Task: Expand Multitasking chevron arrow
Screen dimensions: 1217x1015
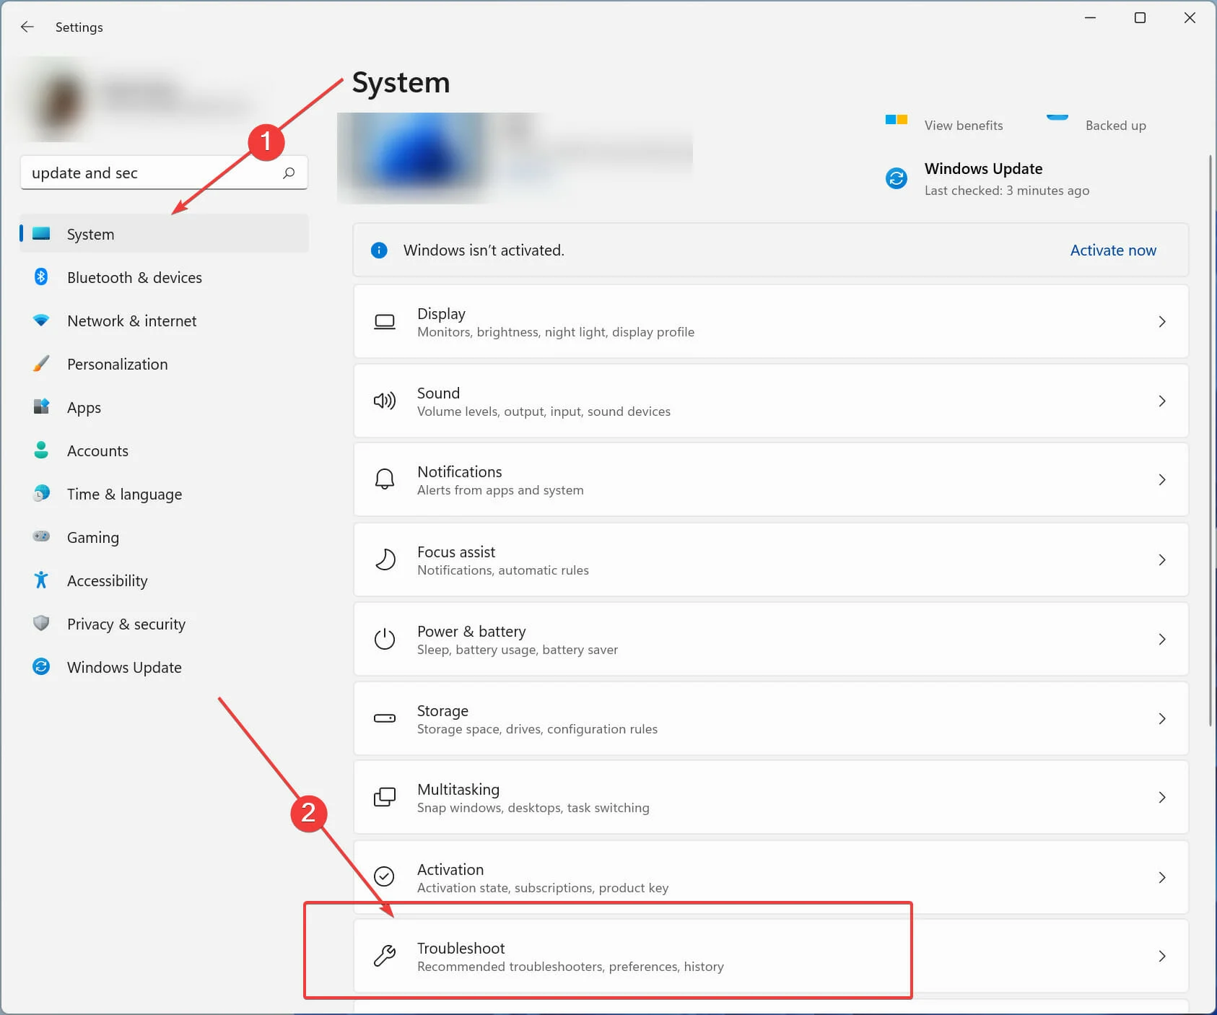Action: (1162, 797)
